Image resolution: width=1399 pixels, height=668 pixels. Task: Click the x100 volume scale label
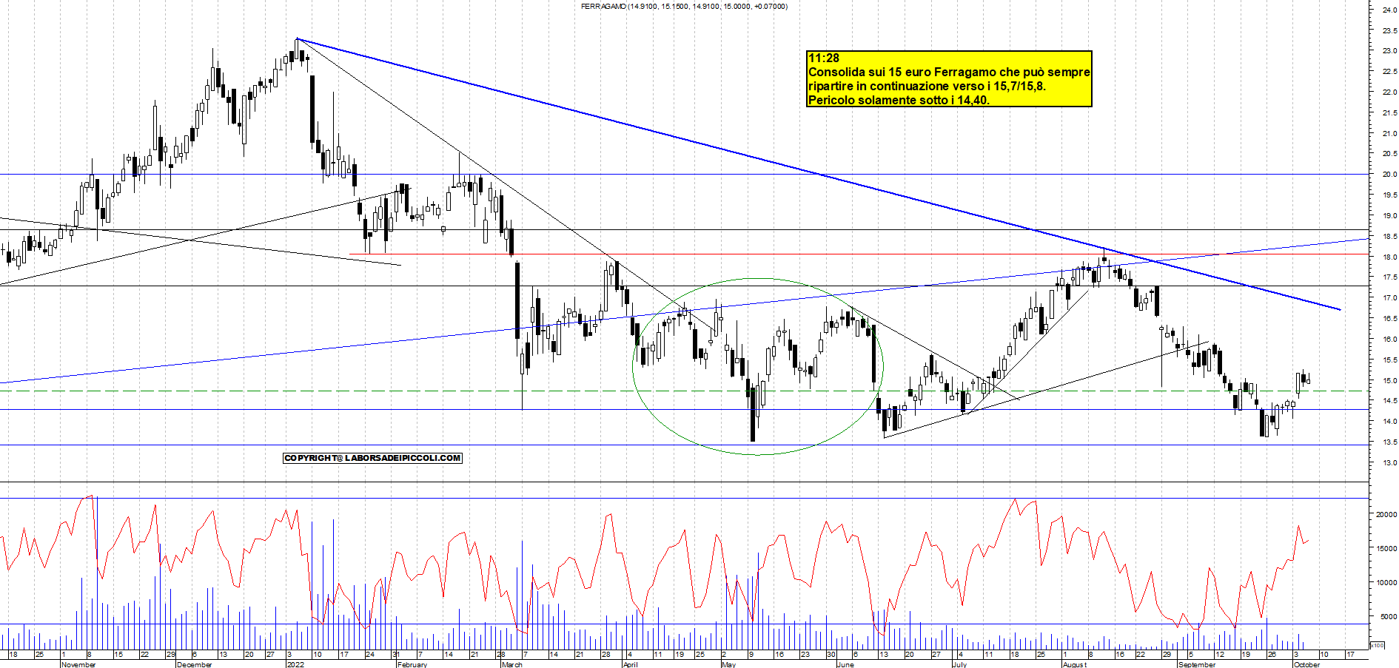point(1377,646)
